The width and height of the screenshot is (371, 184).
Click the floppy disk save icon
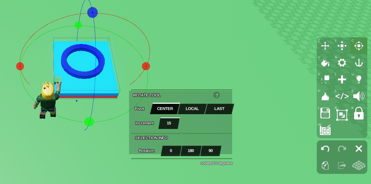pos(325,113)
